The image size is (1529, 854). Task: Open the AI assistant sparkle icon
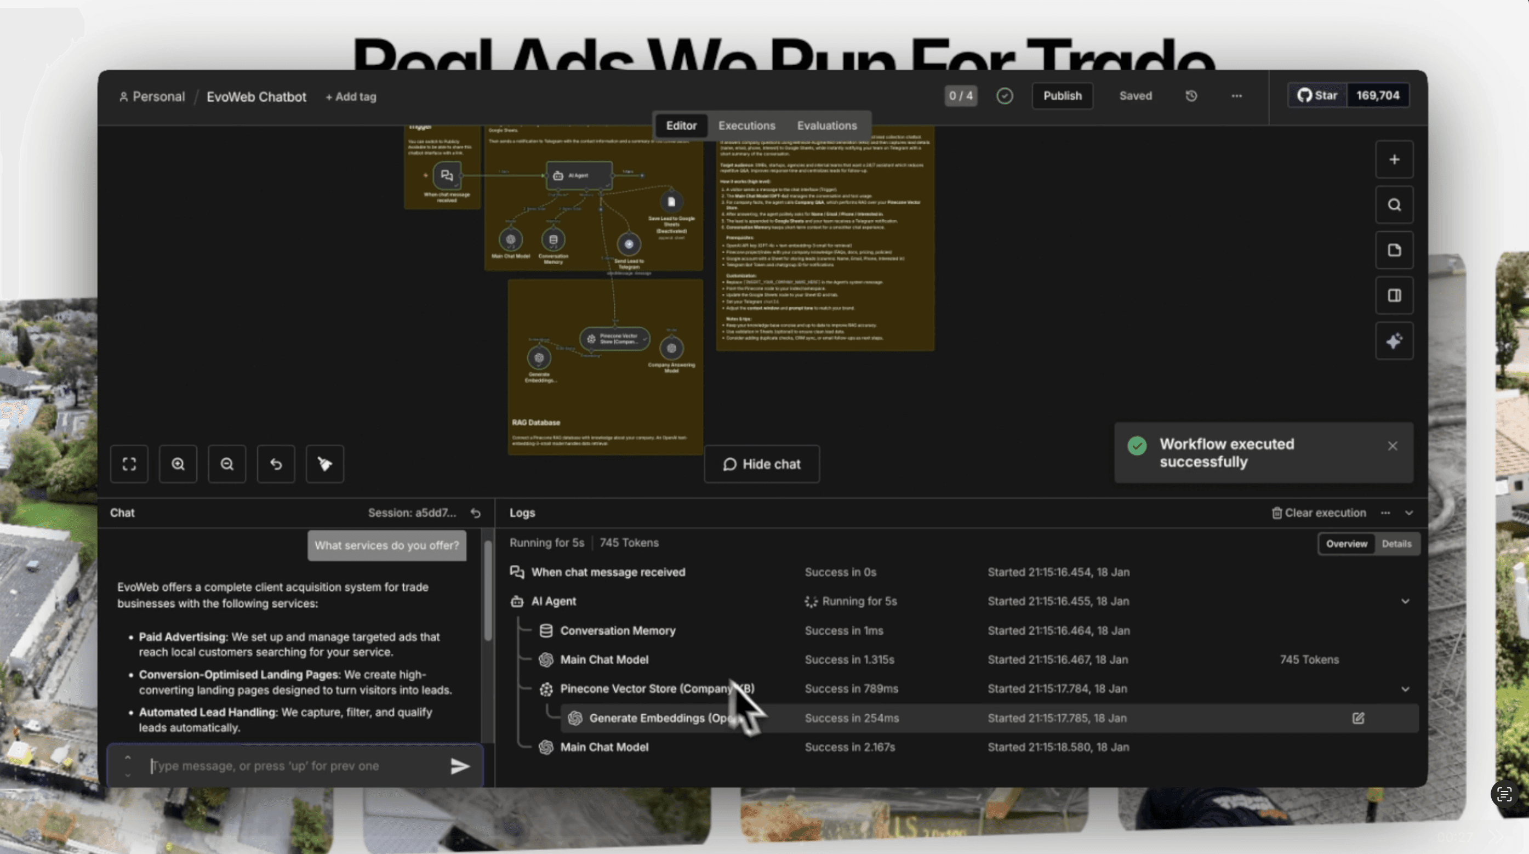(1394, 341)
